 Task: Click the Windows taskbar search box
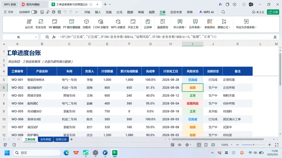pyautogui.click(x=37, y=153)
